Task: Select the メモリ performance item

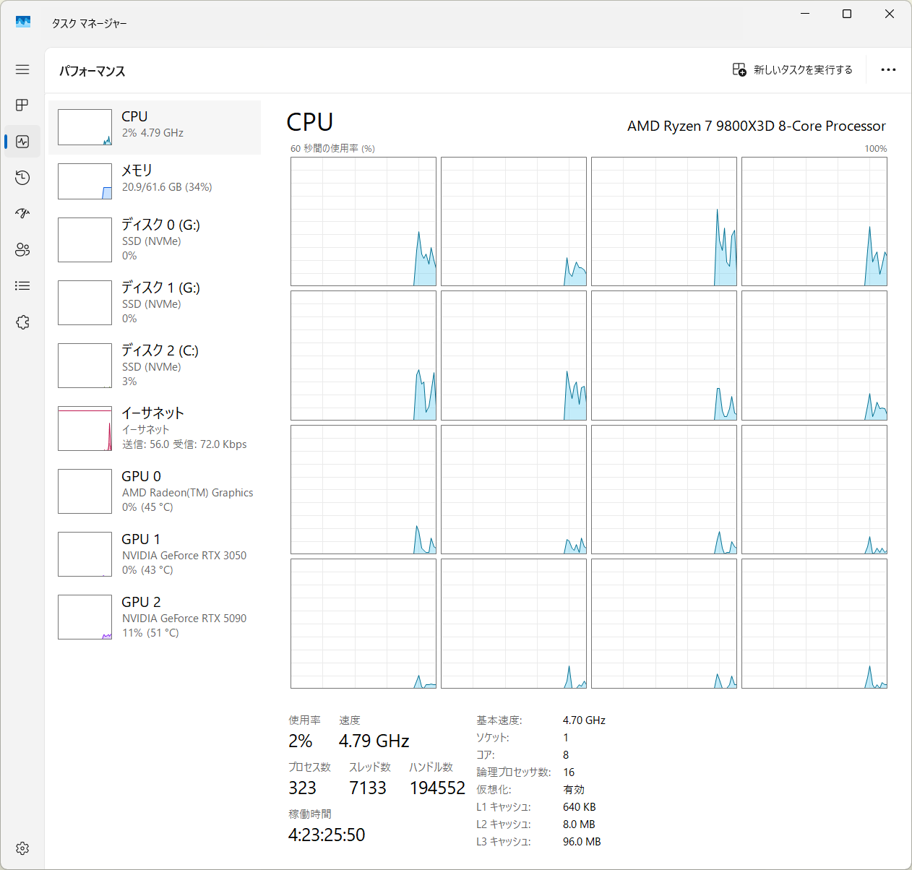Action: (x=155, y=181)
